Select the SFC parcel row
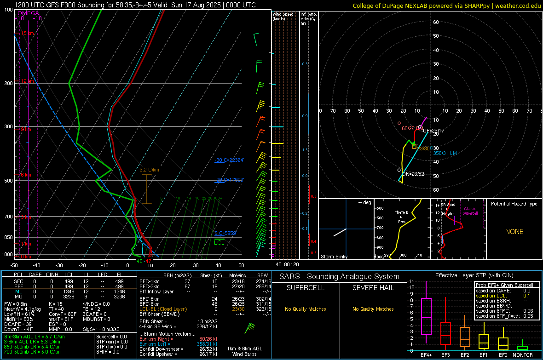The height and width of the screenshot is (360, 543). [x=69, y=281]
